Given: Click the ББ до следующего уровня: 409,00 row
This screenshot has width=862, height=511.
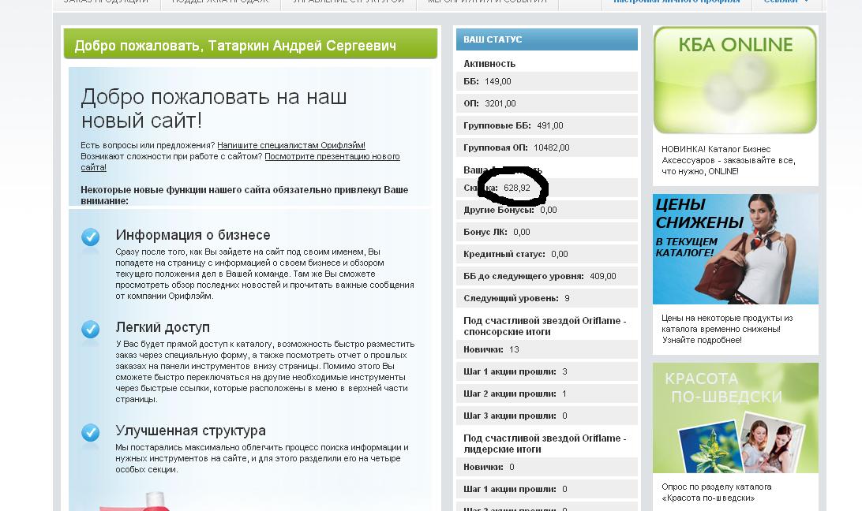Looking at the screenshot, I should click(x=547, y=276).
